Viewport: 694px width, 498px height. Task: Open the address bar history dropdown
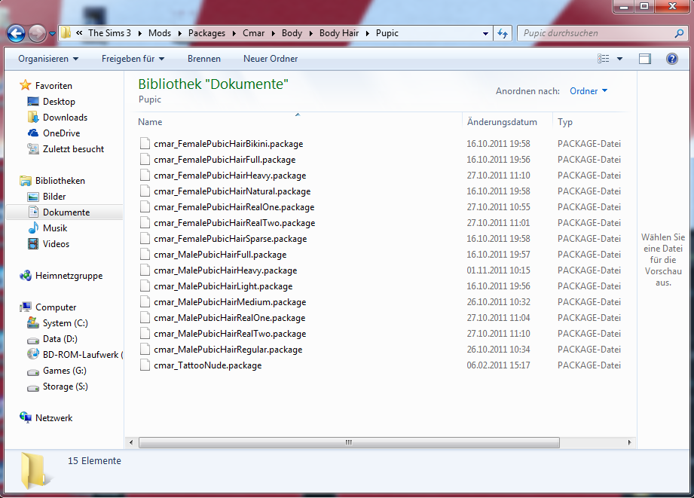point(485,33)
